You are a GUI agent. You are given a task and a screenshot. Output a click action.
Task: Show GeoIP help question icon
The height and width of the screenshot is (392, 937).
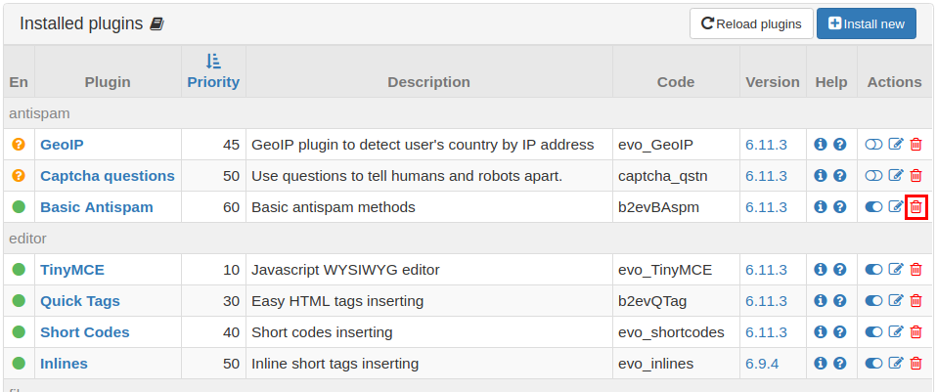[x=840, y=144]
